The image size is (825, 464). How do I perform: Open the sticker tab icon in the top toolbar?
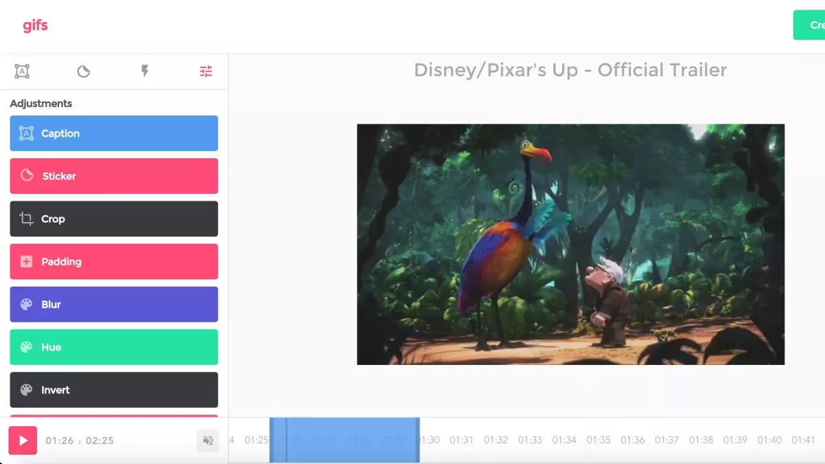tap(83, 71)
